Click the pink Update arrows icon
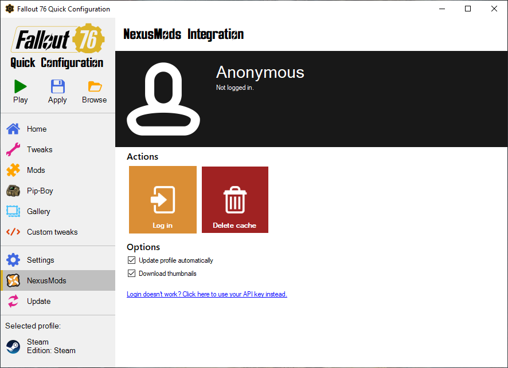This screenshot has height=368, width=508. point(13,302)
